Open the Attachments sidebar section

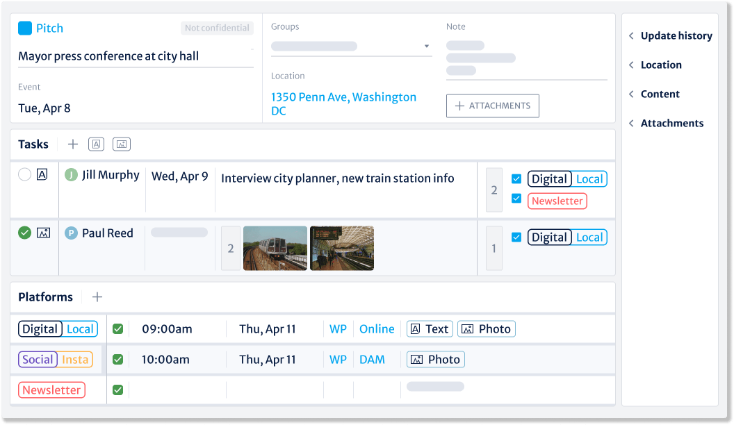(x=666, y=123)
